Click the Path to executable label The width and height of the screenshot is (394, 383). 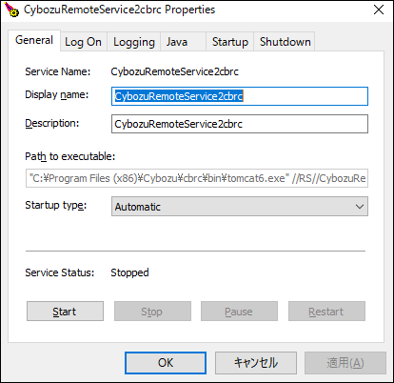[x=70, y=156]
